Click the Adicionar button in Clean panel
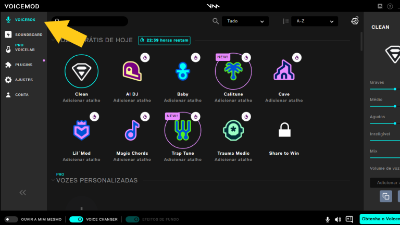The height and width of the screenshot is (225, 400). (385, 183)
